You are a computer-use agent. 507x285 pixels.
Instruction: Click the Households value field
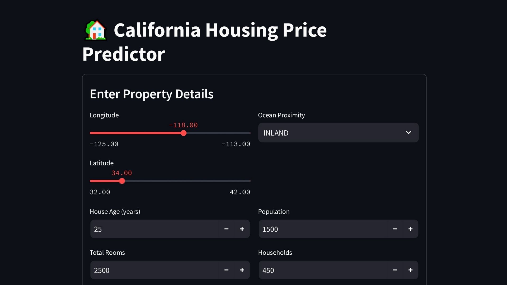tap(323, 270)
